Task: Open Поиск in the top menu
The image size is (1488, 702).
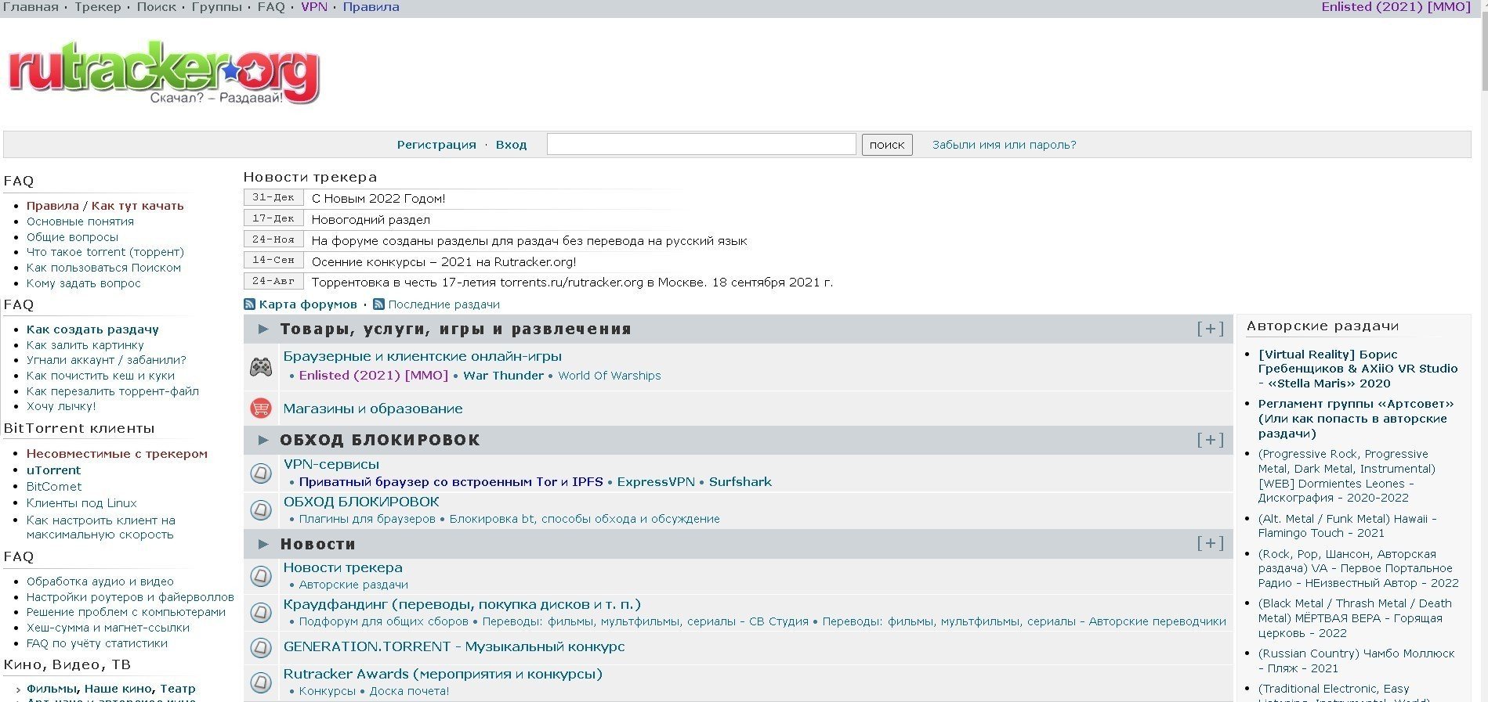Action: tap(157, 7)
